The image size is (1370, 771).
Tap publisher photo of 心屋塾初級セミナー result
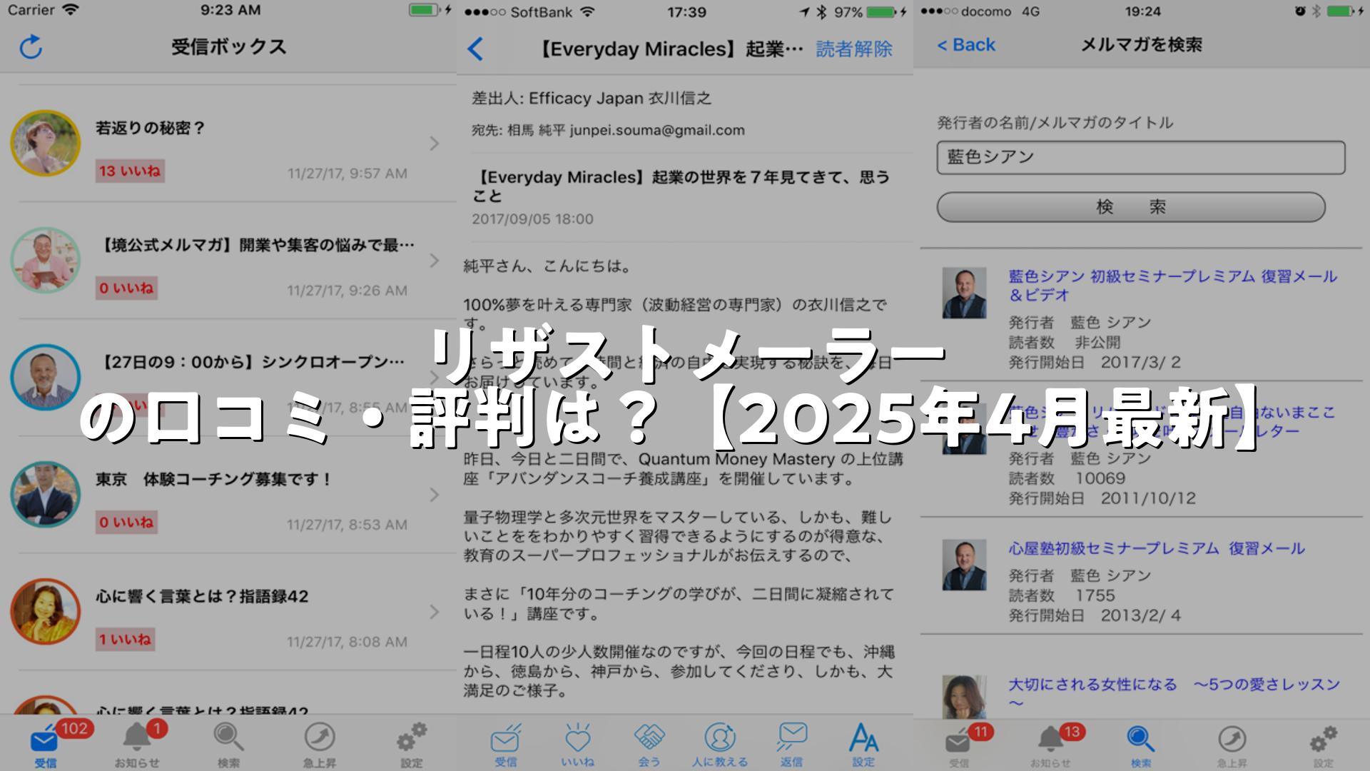pyautogui.click(x=964, y=565)
